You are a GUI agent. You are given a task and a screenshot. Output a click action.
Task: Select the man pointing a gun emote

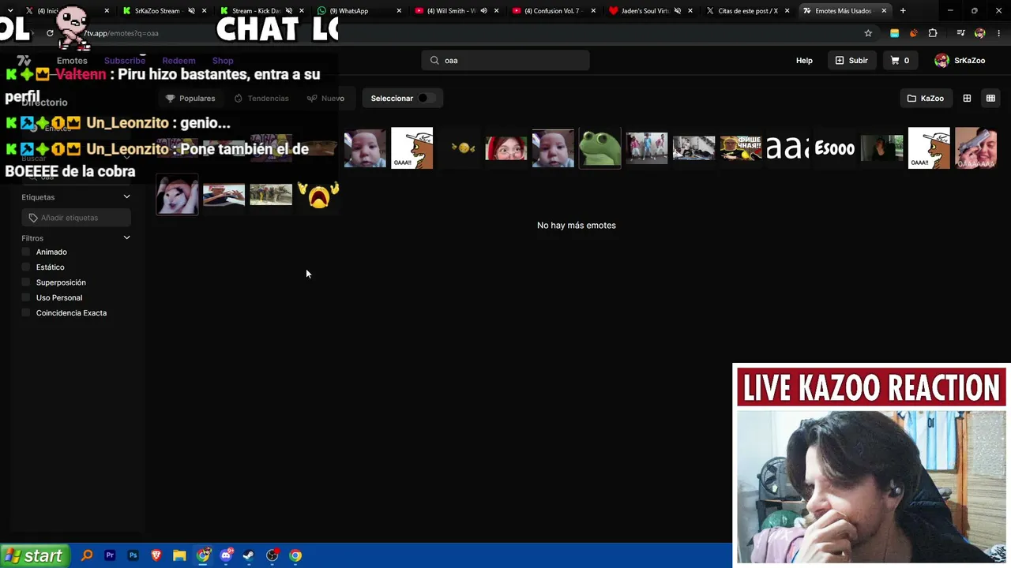[975, 148]
